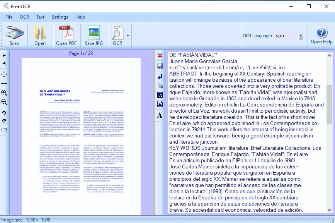The height and width of the screenshot is (223, 335).
Task: Expand the OCR Language dropdown
Action: (x=300, y=36)
